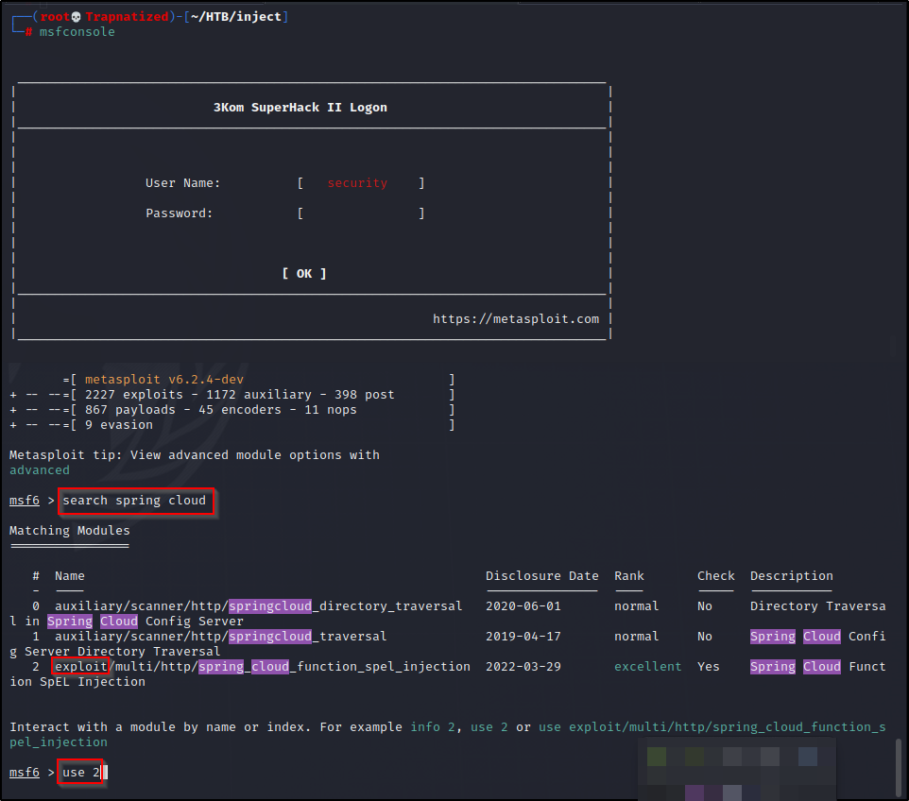Click the skull icon in the prompt
Viewport: 909px width, 801px height.
76,17
